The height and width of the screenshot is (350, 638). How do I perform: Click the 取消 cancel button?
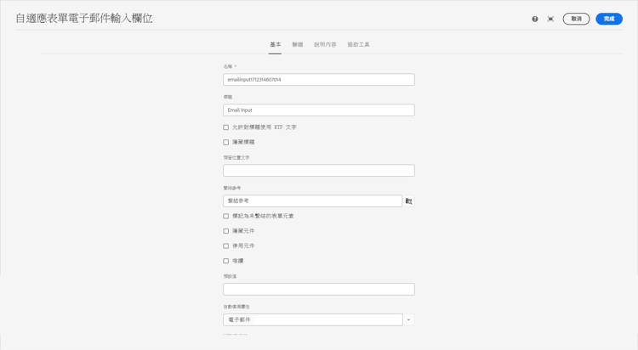point(576,19)
